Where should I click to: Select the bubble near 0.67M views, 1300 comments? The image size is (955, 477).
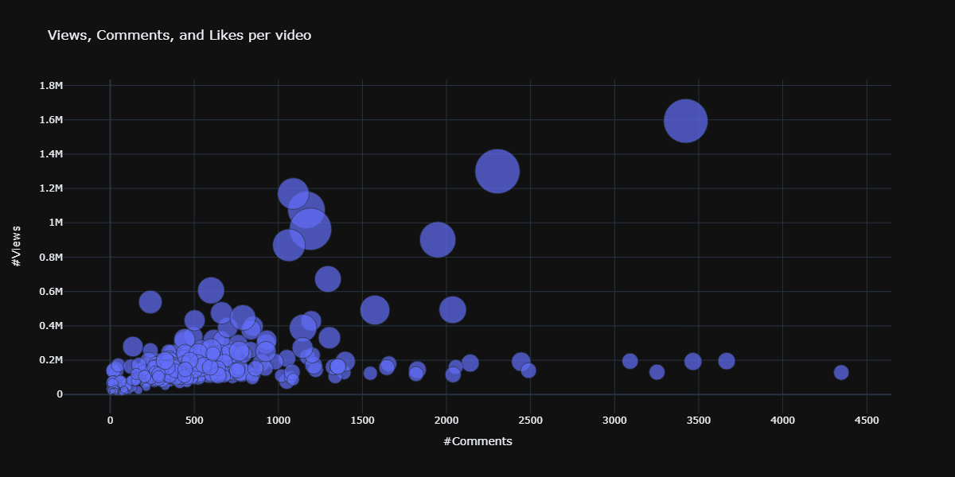pyautogui.click(x=328, y=278)
